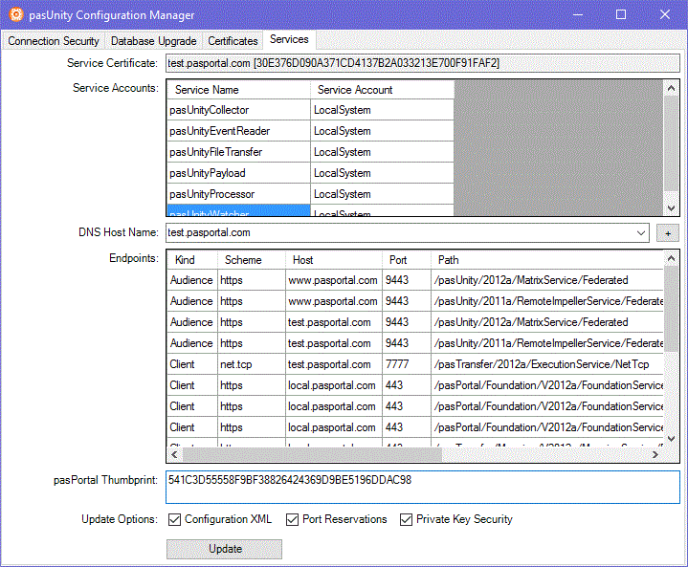The width and height of the screenshot is (688, 567).
Task: Click LocalSystem account for pasUnityCollector
Action: (382, 110)
